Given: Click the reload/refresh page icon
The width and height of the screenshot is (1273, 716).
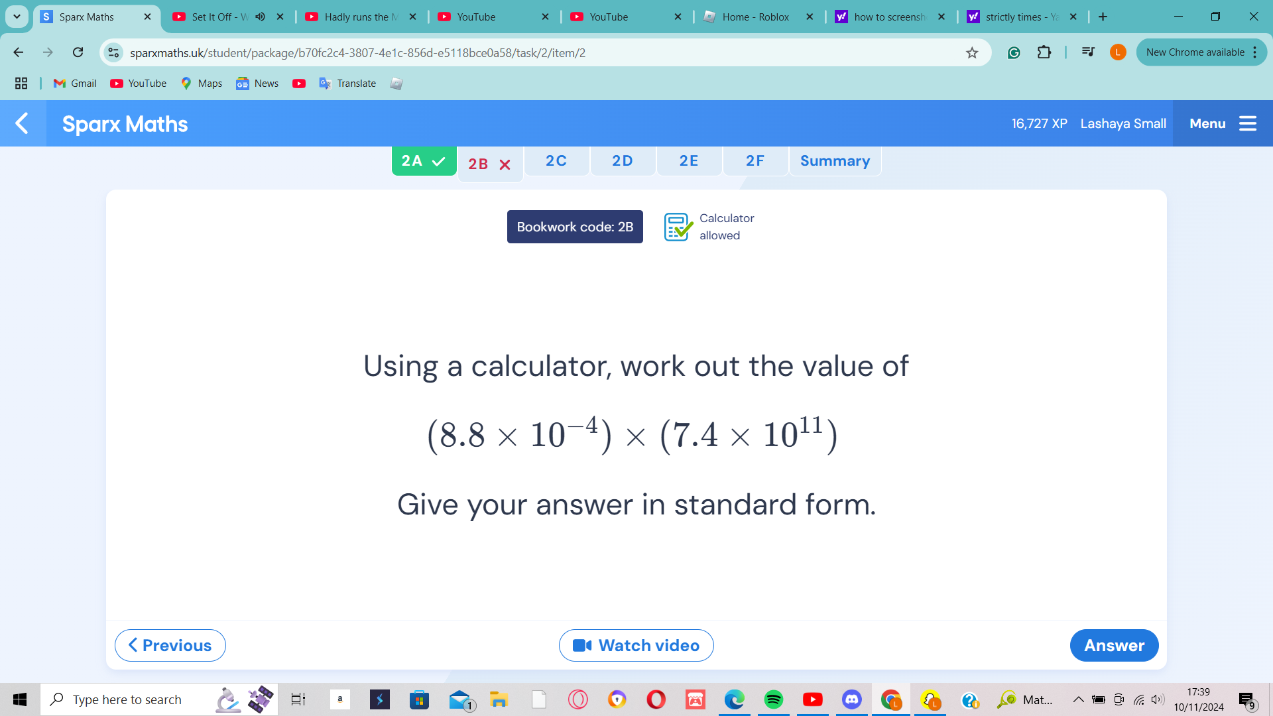Looking at the screenshot, I should 78,52.
